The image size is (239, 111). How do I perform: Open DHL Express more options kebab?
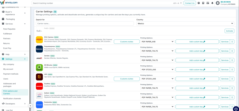(x=232, y=42)
